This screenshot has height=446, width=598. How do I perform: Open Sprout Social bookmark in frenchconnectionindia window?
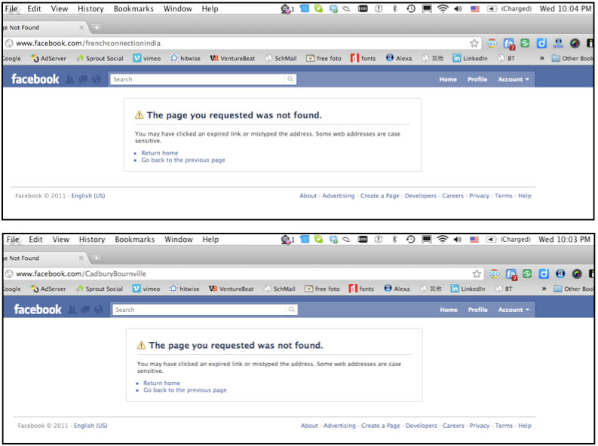[x=100, y=58]
